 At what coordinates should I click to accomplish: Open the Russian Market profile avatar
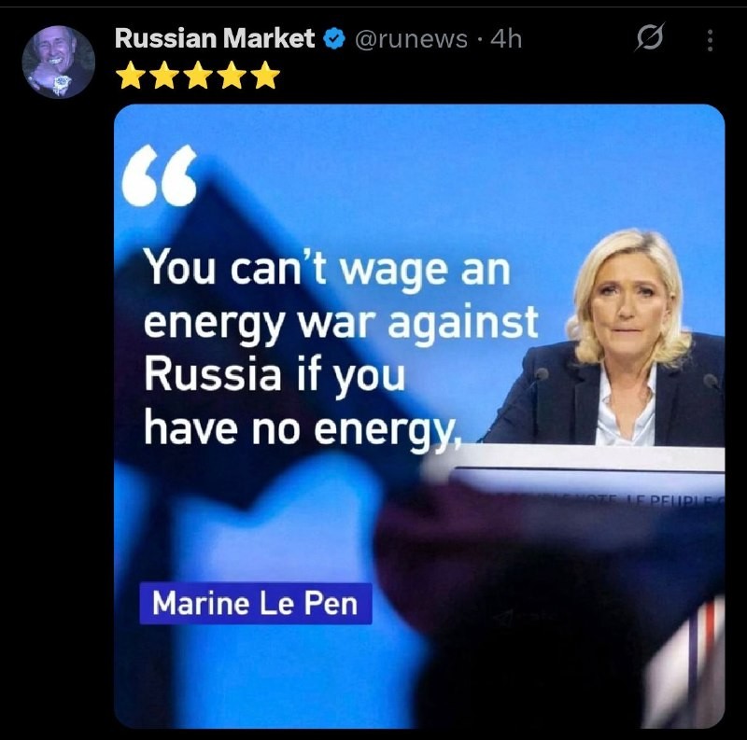tap(59, 62)
